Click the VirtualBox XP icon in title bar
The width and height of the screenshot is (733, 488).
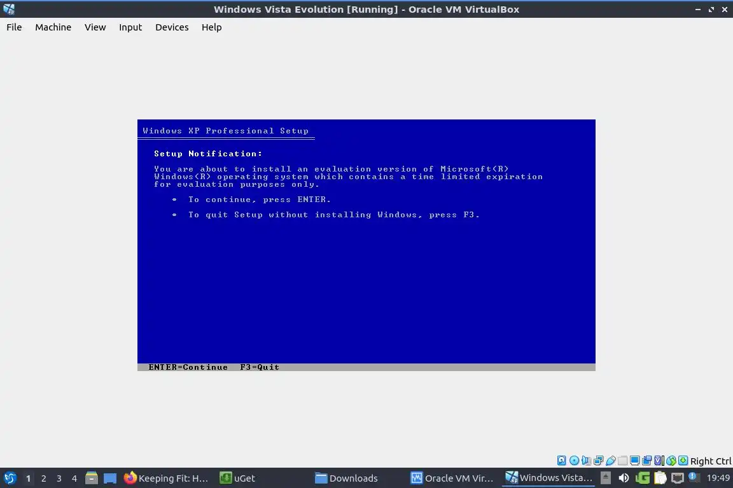(9, 9)
